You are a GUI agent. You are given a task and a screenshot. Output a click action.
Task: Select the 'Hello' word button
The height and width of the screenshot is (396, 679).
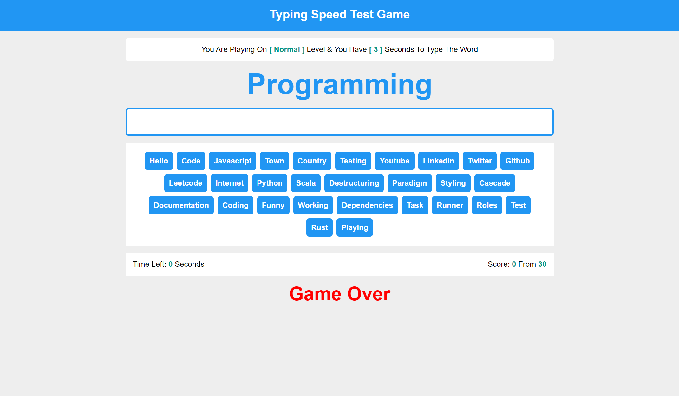tap(159, 161)
